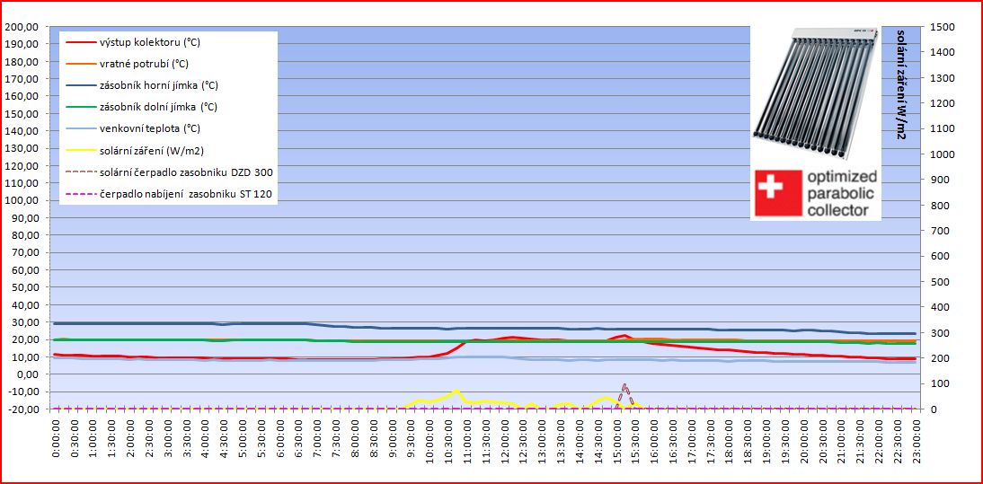Click the left axis label 150,00
Image resolution: width=983 pixels, height=484 pixels.
click(21, 114)
